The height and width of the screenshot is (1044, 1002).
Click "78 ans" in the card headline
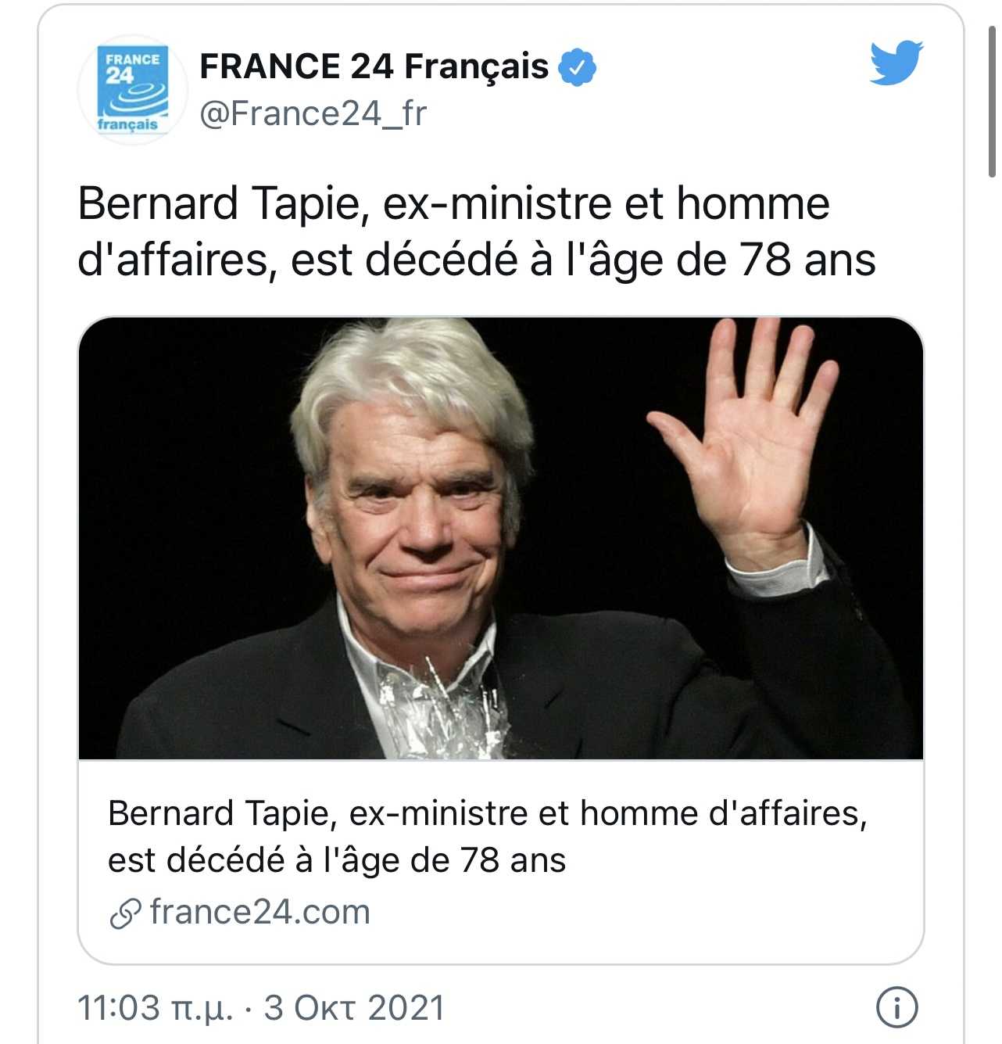512,861
